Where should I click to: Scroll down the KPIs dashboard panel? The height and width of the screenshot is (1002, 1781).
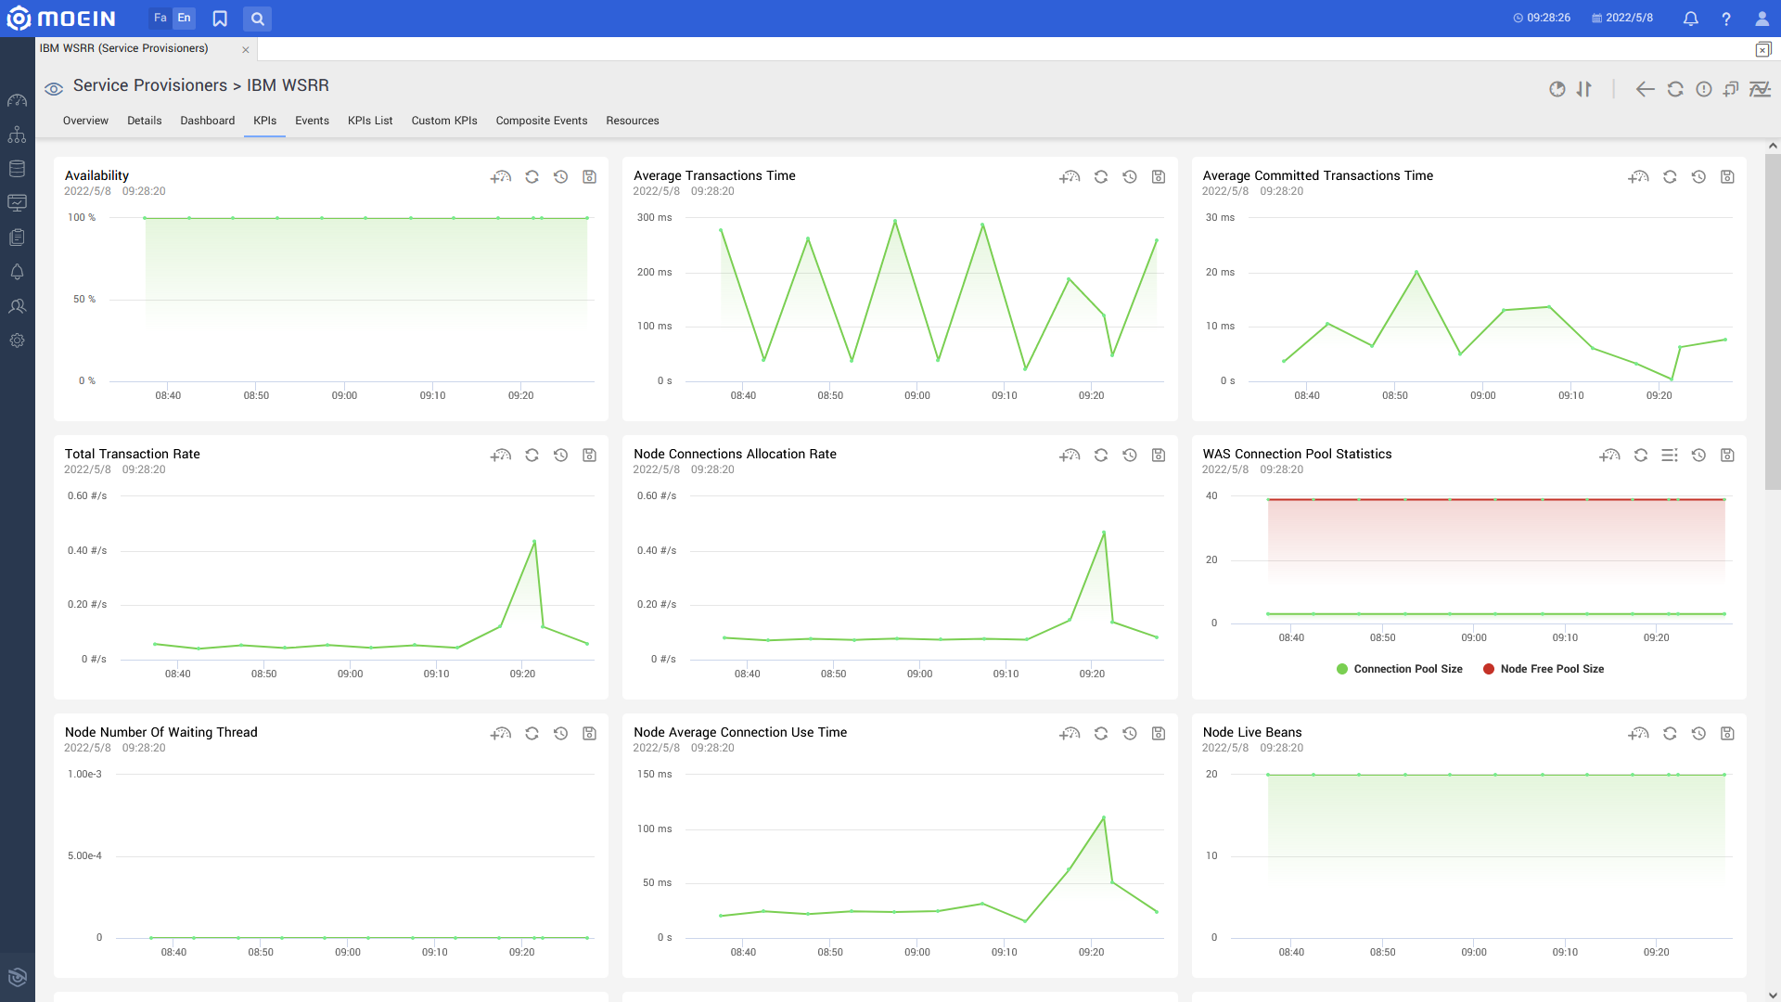coord(1773,995)
